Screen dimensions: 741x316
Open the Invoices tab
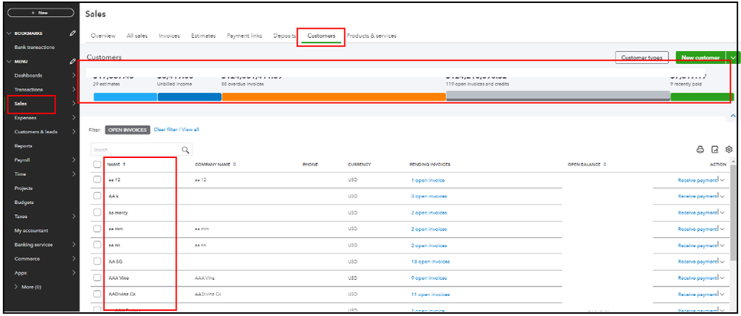pos(169,36)
